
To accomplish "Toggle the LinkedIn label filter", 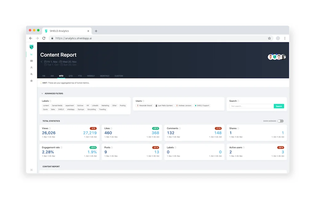I will [x=95, y=105].
